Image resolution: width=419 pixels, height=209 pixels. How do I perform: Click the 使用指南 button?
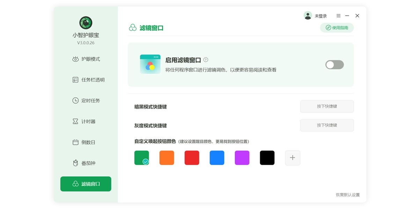[x=337, y=28]
